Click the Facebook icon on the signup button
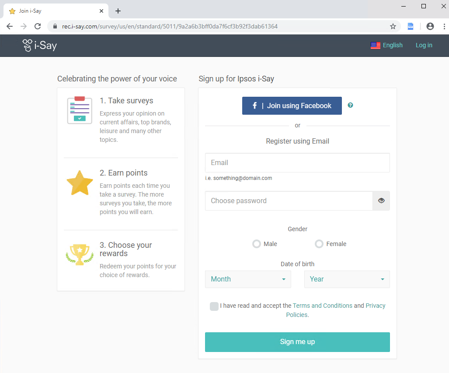449x373 pixels. (255, 106)
